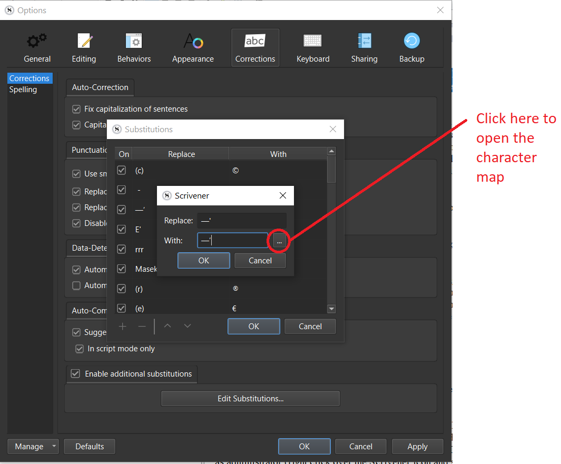The width and height of the screenshot is (561, 464).
Task: Select Corrections in the left sidebar
Action: 29,78
